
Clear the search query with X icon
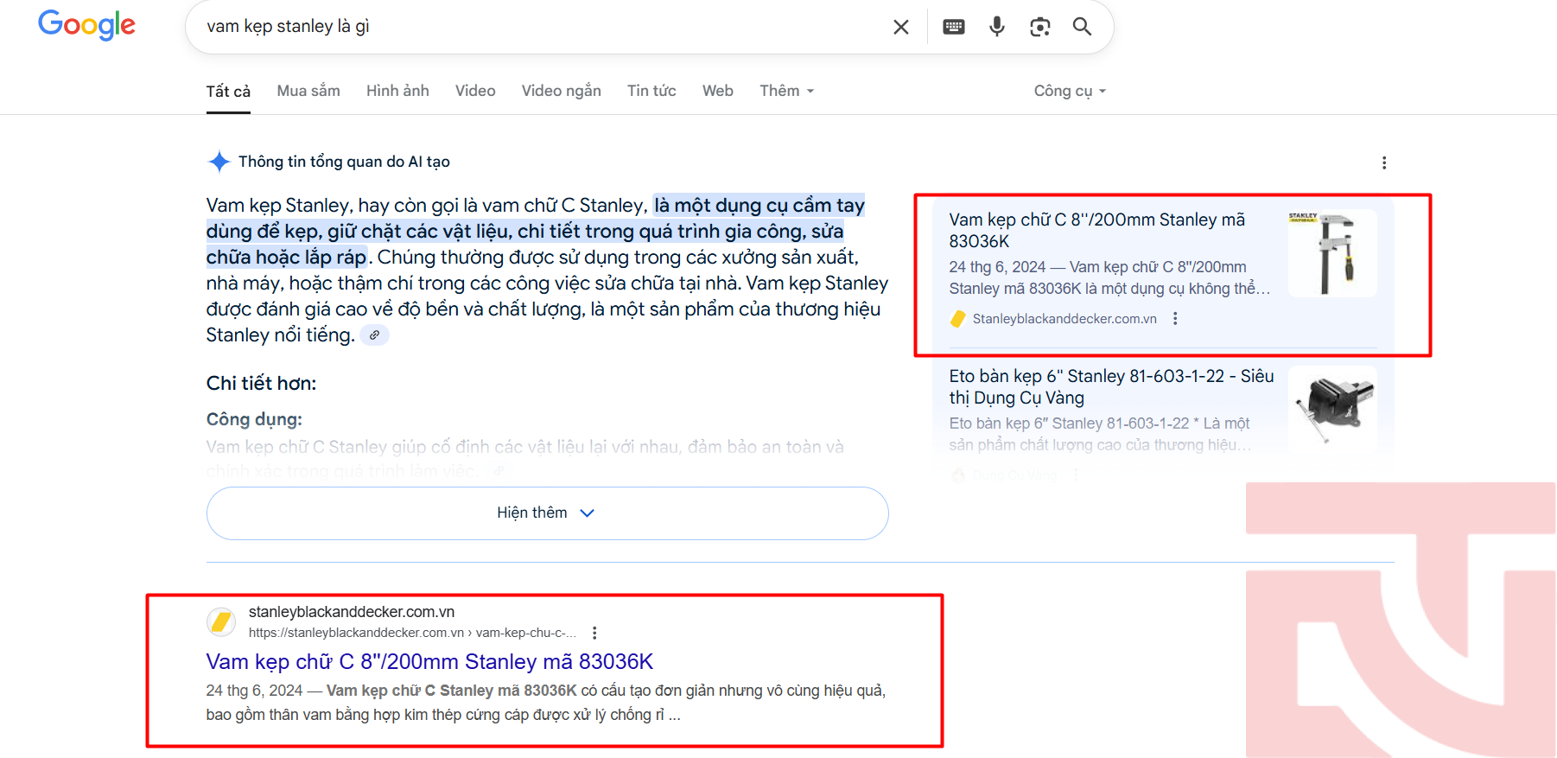(x=900, y=27)
